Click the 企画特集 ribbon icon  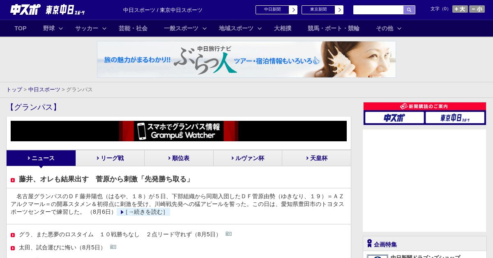pos(369,244)
